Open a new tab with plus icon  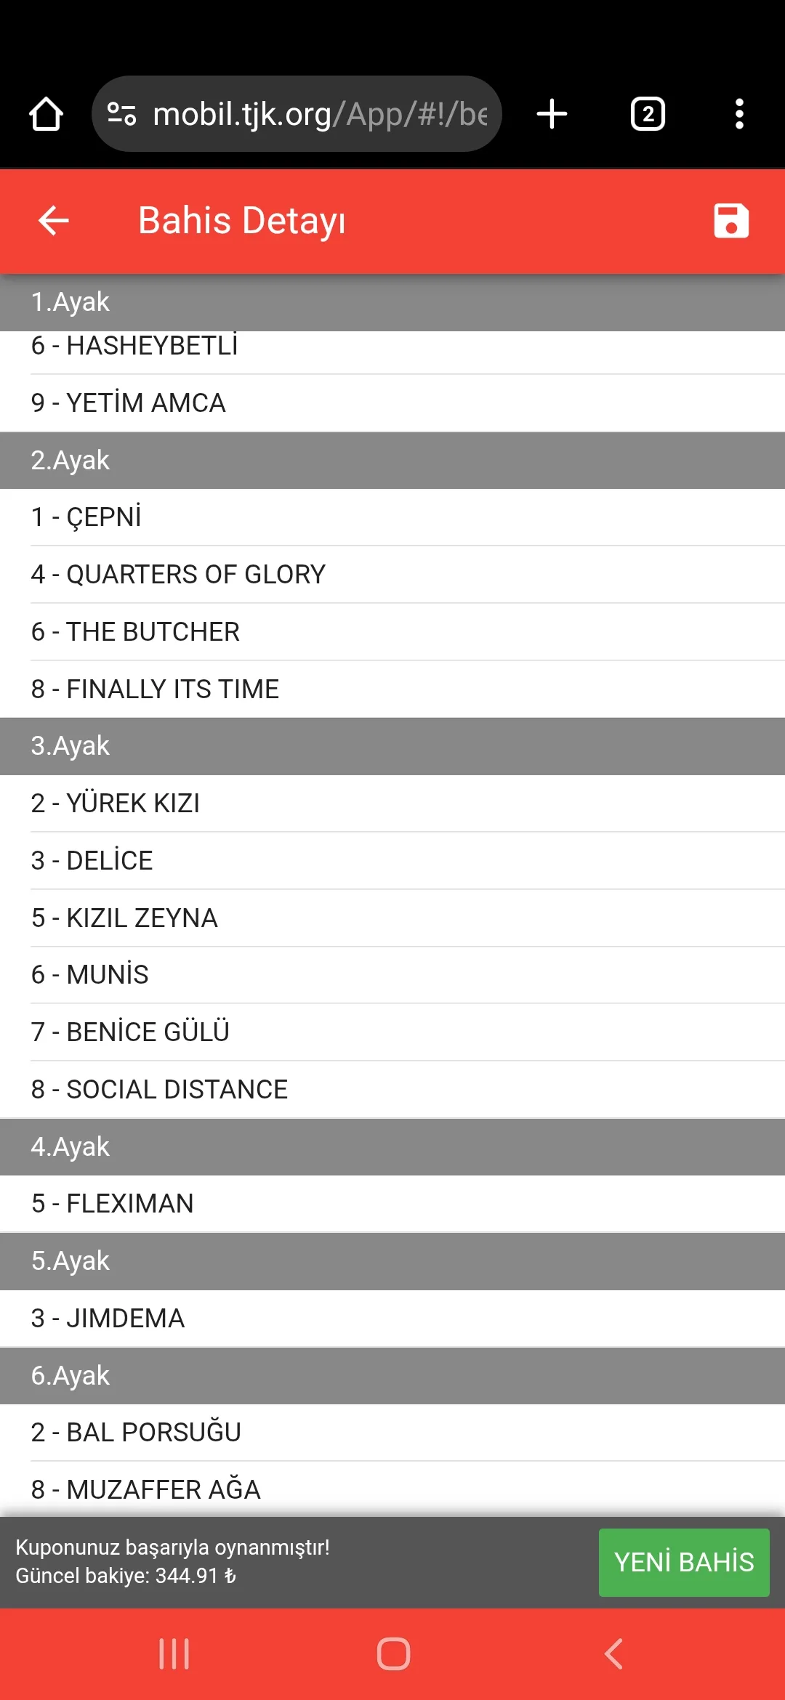pyautogui.click(x=552, y=114)
